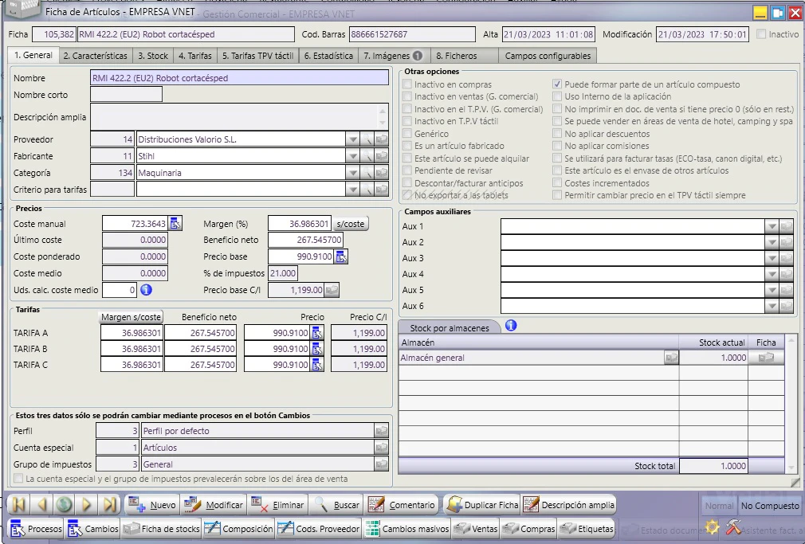Expand Criterio para tarifas dropdown
This screenshot has width=805, height=544.
[353, 190]
